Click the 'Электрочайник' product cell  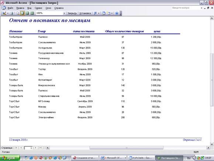click(46, 117)
